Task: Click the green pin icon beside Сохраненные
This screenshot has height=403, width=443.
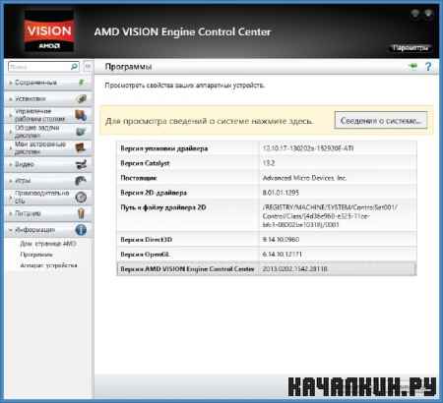Action: tap(81, 83)
